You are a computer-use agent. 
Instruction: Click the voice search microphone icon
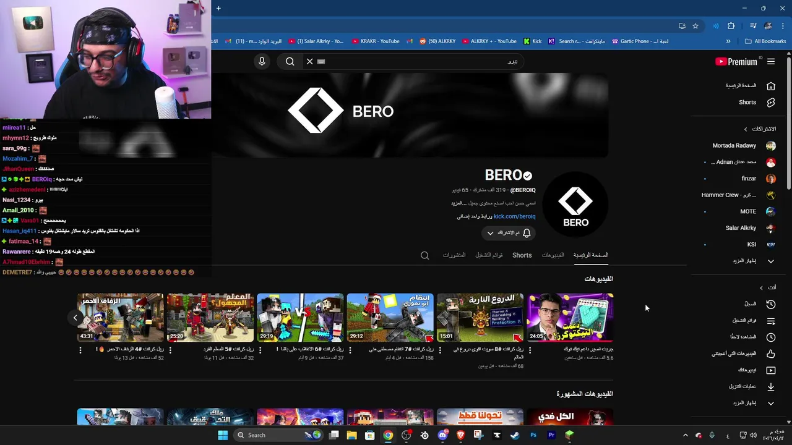tap(262, 61)
